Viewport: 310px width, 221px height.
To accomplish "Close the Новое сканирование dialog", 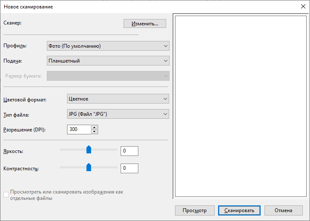I will [x=303, y=6].
